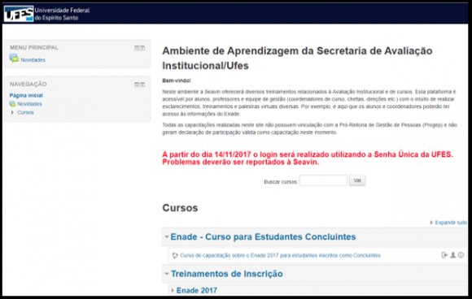Open the Enade 2017 category link
Viewport: 472px width, 299px height.
(197, 290)
